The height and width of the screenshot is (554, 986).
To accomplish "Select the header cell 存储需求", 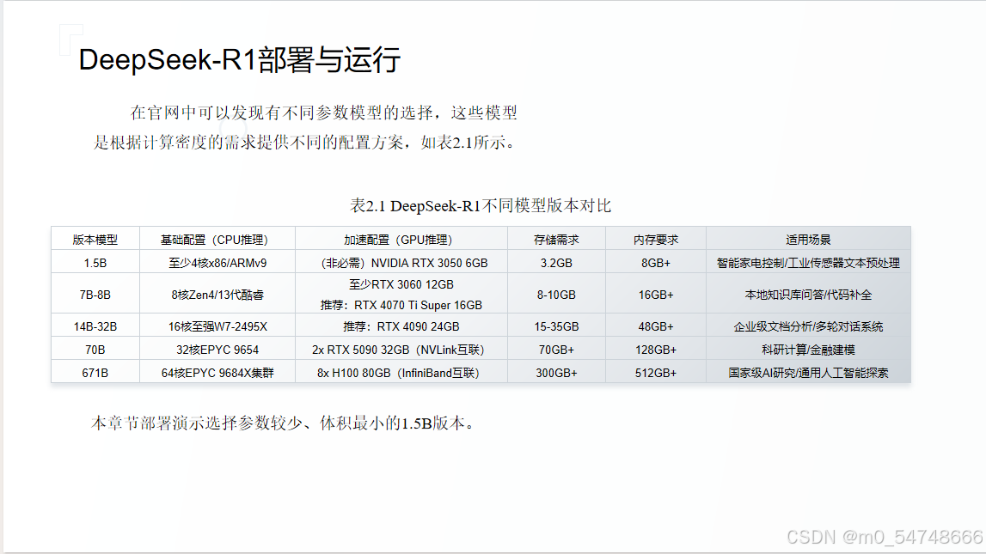I will pyautogui.click(x=556, y=240).
